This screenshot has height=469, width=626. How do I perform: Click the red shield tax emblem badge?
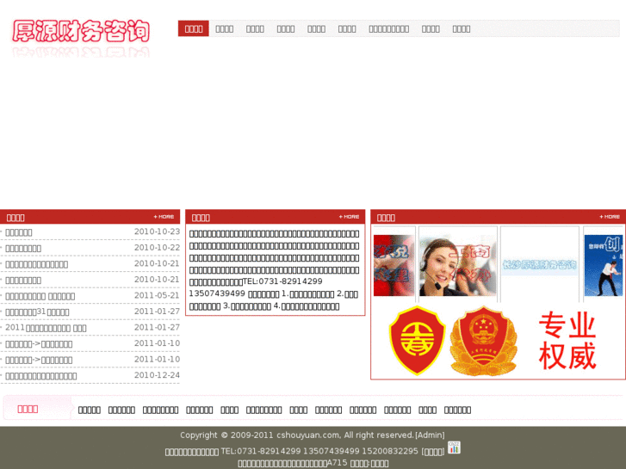point(418,341)
